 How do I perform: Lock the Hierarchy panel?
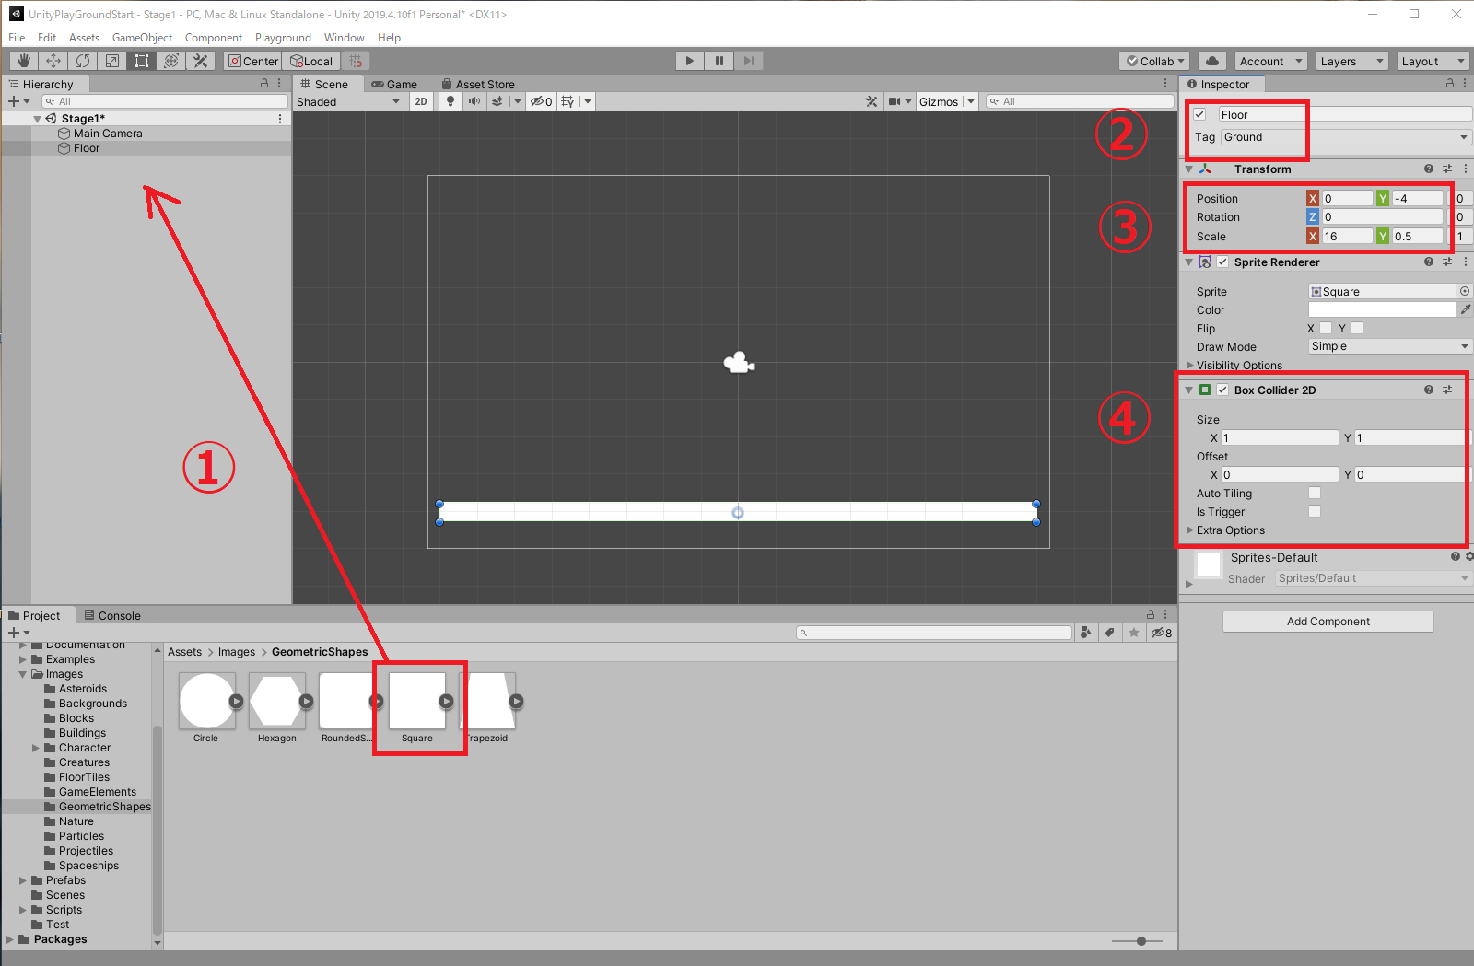pyautogui.click(x=264, y=83)
